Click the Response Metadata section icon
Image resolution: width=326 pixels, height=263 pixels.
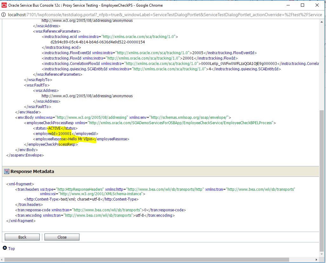coord(6,171)
